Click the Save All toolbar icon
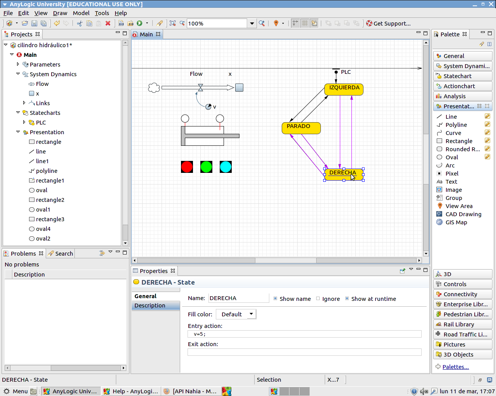The width and height of the screenshot is (496, 396). [43, 23]
